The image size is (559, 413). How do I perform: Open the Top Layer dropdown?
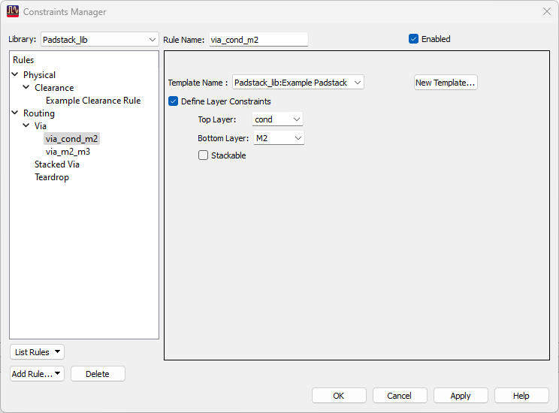[277, 119]
